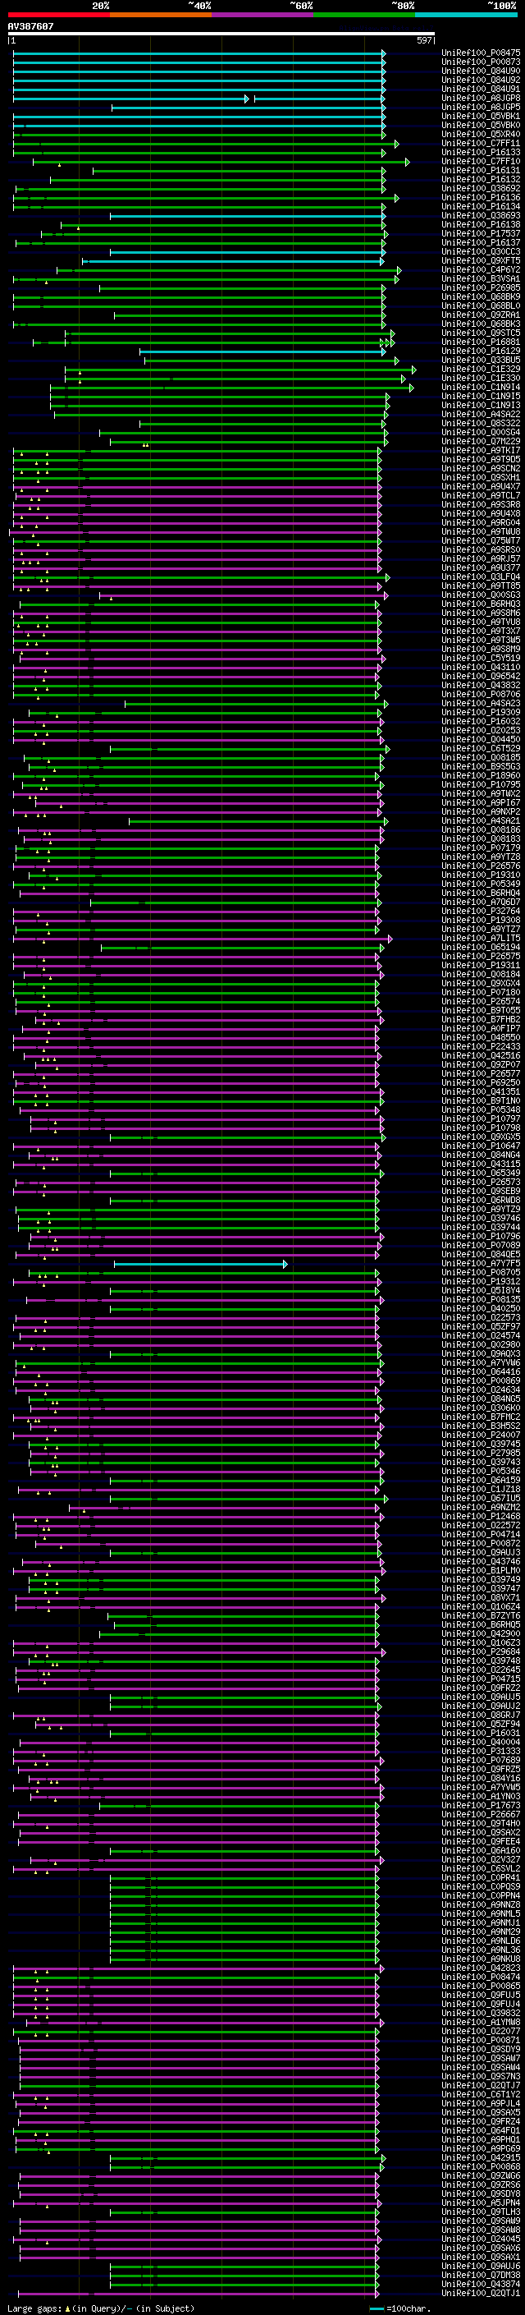
Task: Select the UniRef100_P16881 label
Action: tap(481, 342)
